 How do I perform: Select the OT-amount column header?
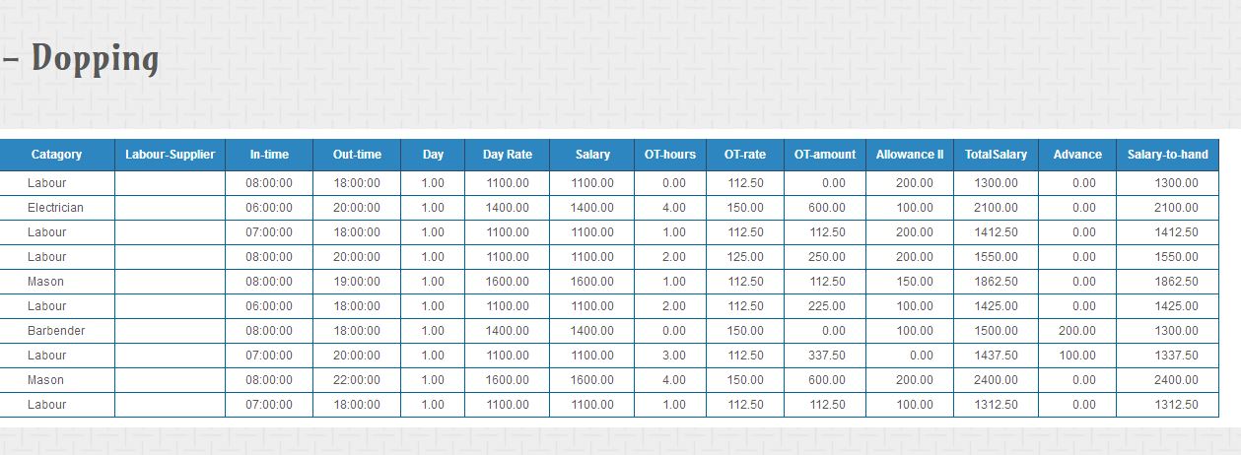(x=825, y=155)
